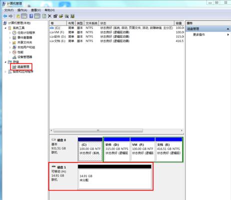Click the blue Help question-mark toolbar icon
This screenshot has height=200, width=231.
tap(31, 16)
